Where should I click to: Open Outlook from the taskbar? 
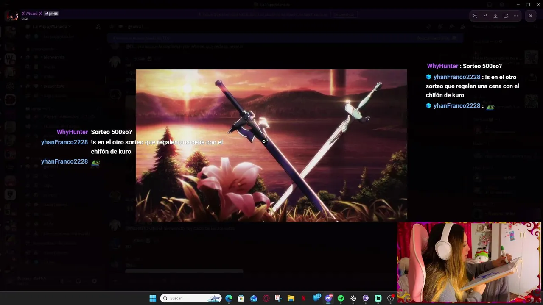click(254, 298)
